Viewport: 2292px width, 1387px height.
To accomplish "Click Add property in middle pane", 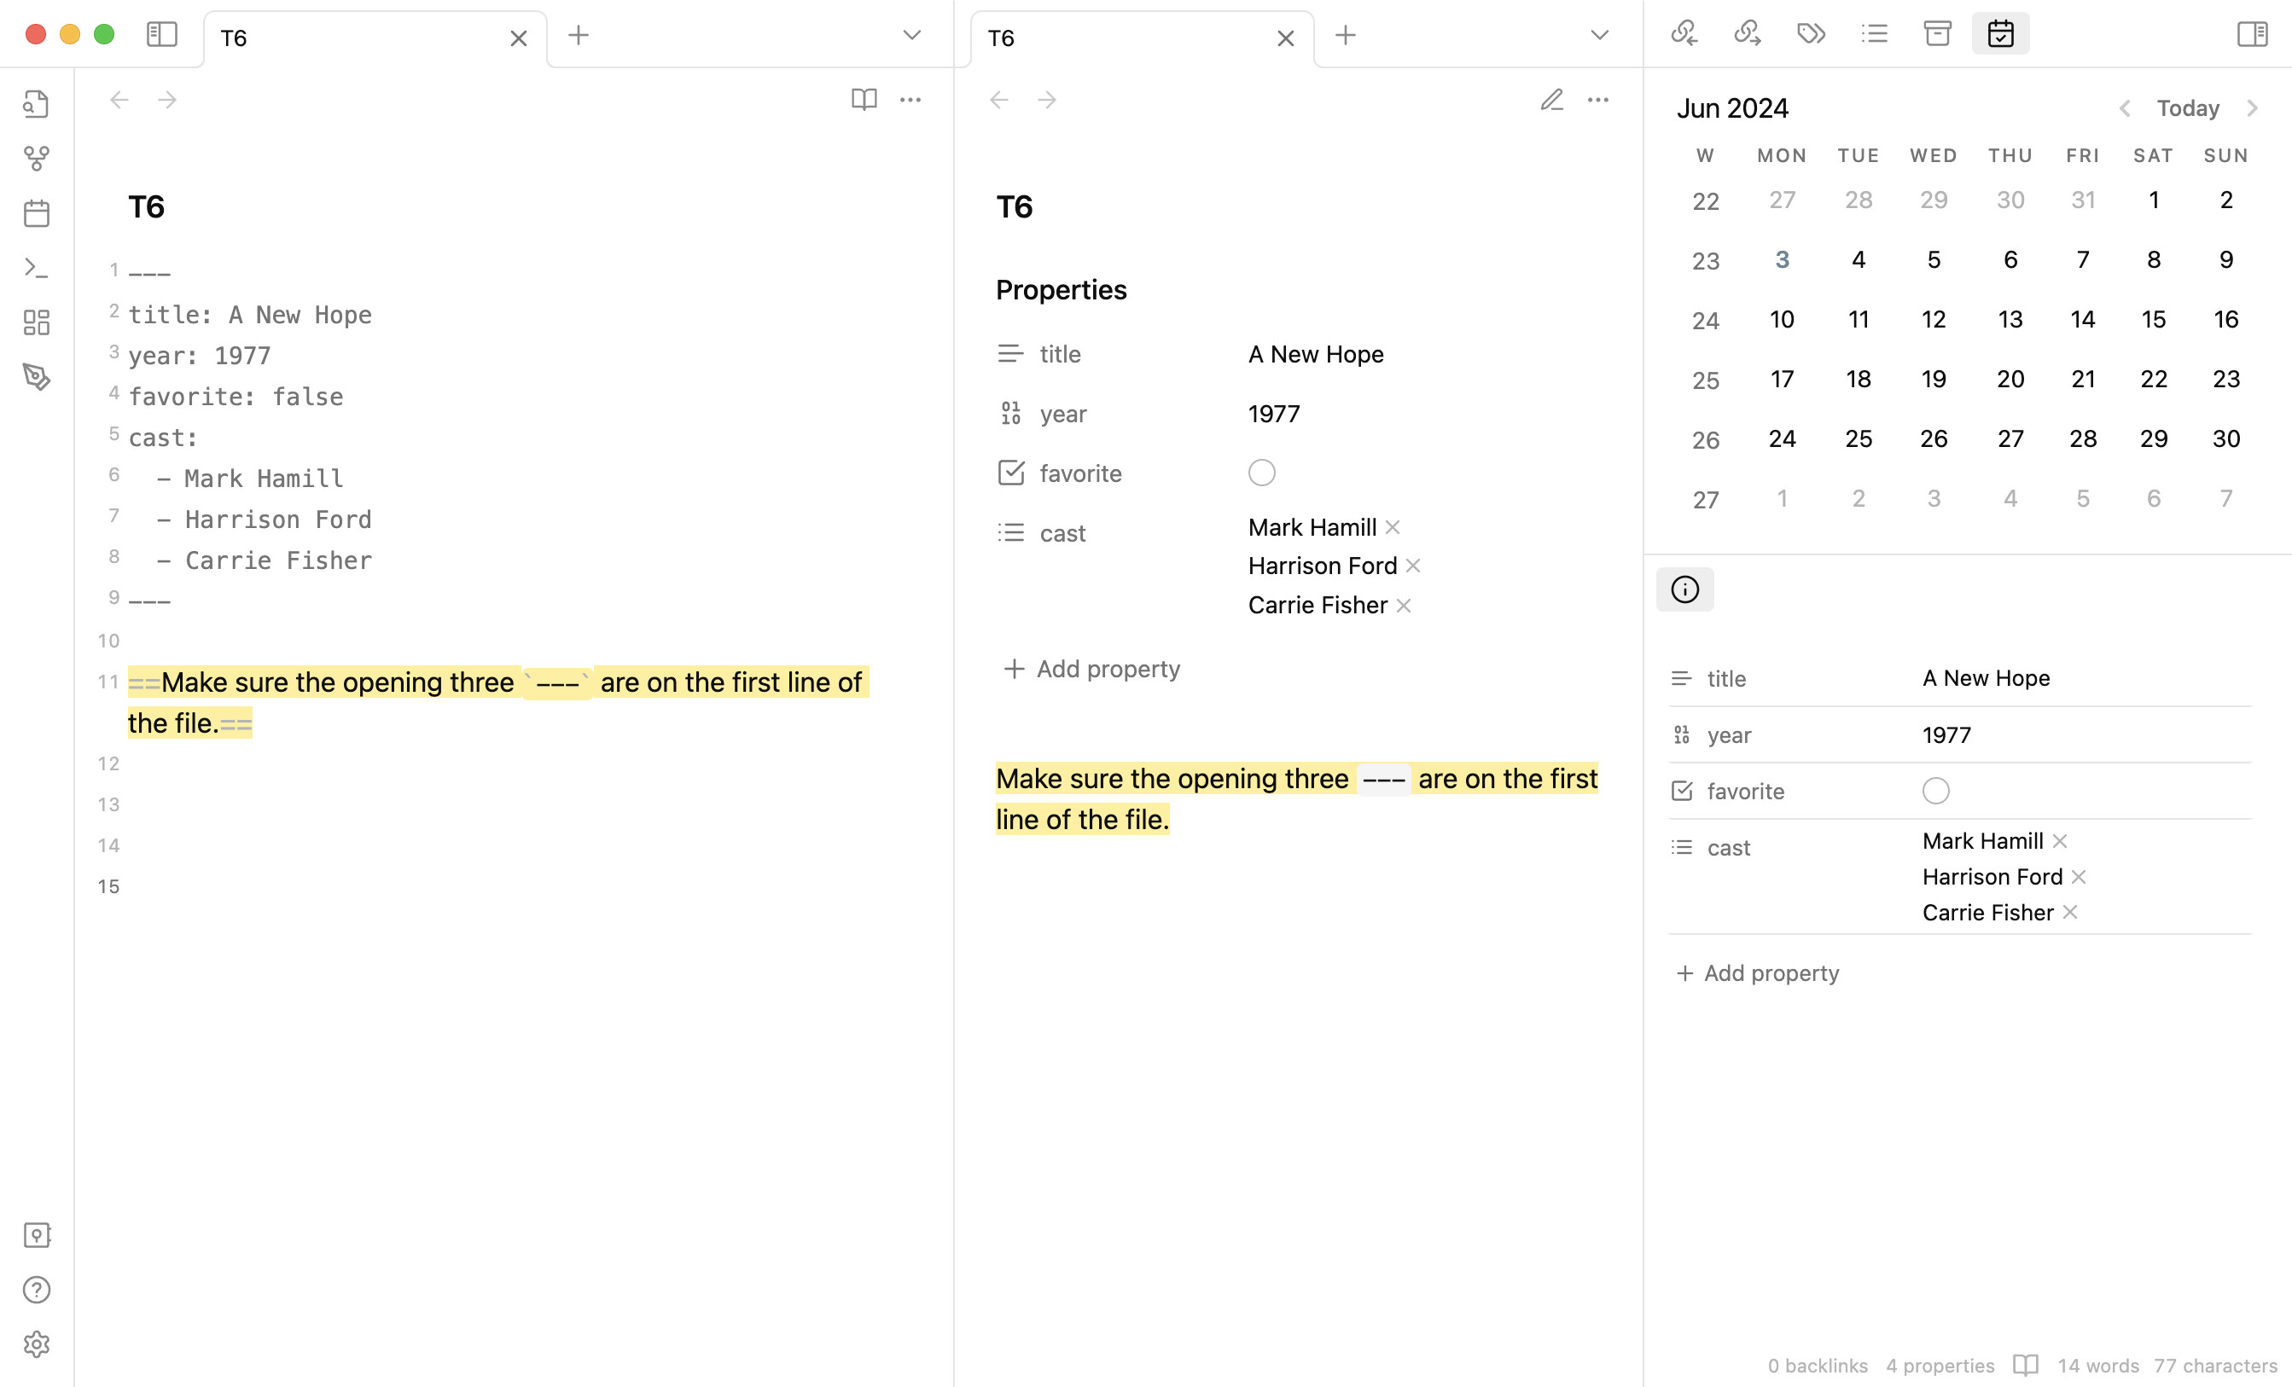I will pos(1092,670).
